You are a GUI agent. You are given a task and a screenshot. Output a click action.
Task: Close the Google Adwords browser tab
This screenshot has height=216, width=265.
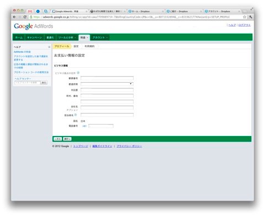click(87, 12)
